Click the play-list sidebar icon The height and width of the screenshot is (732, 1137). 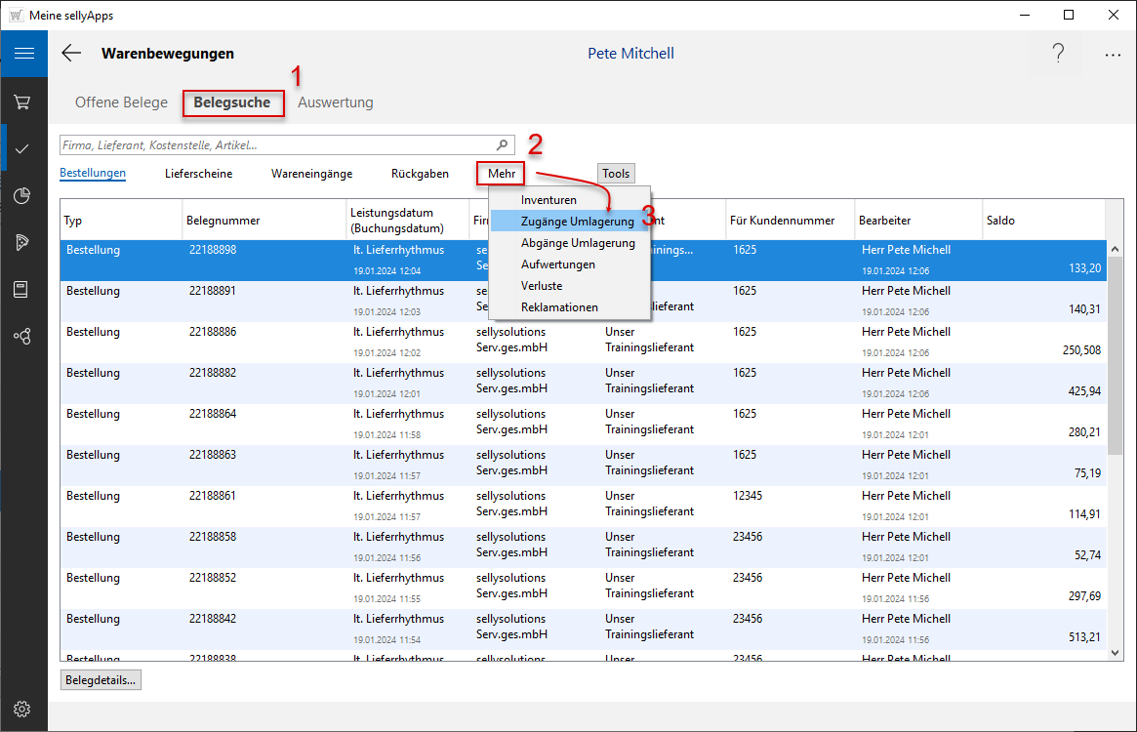[x=22, y=242]
